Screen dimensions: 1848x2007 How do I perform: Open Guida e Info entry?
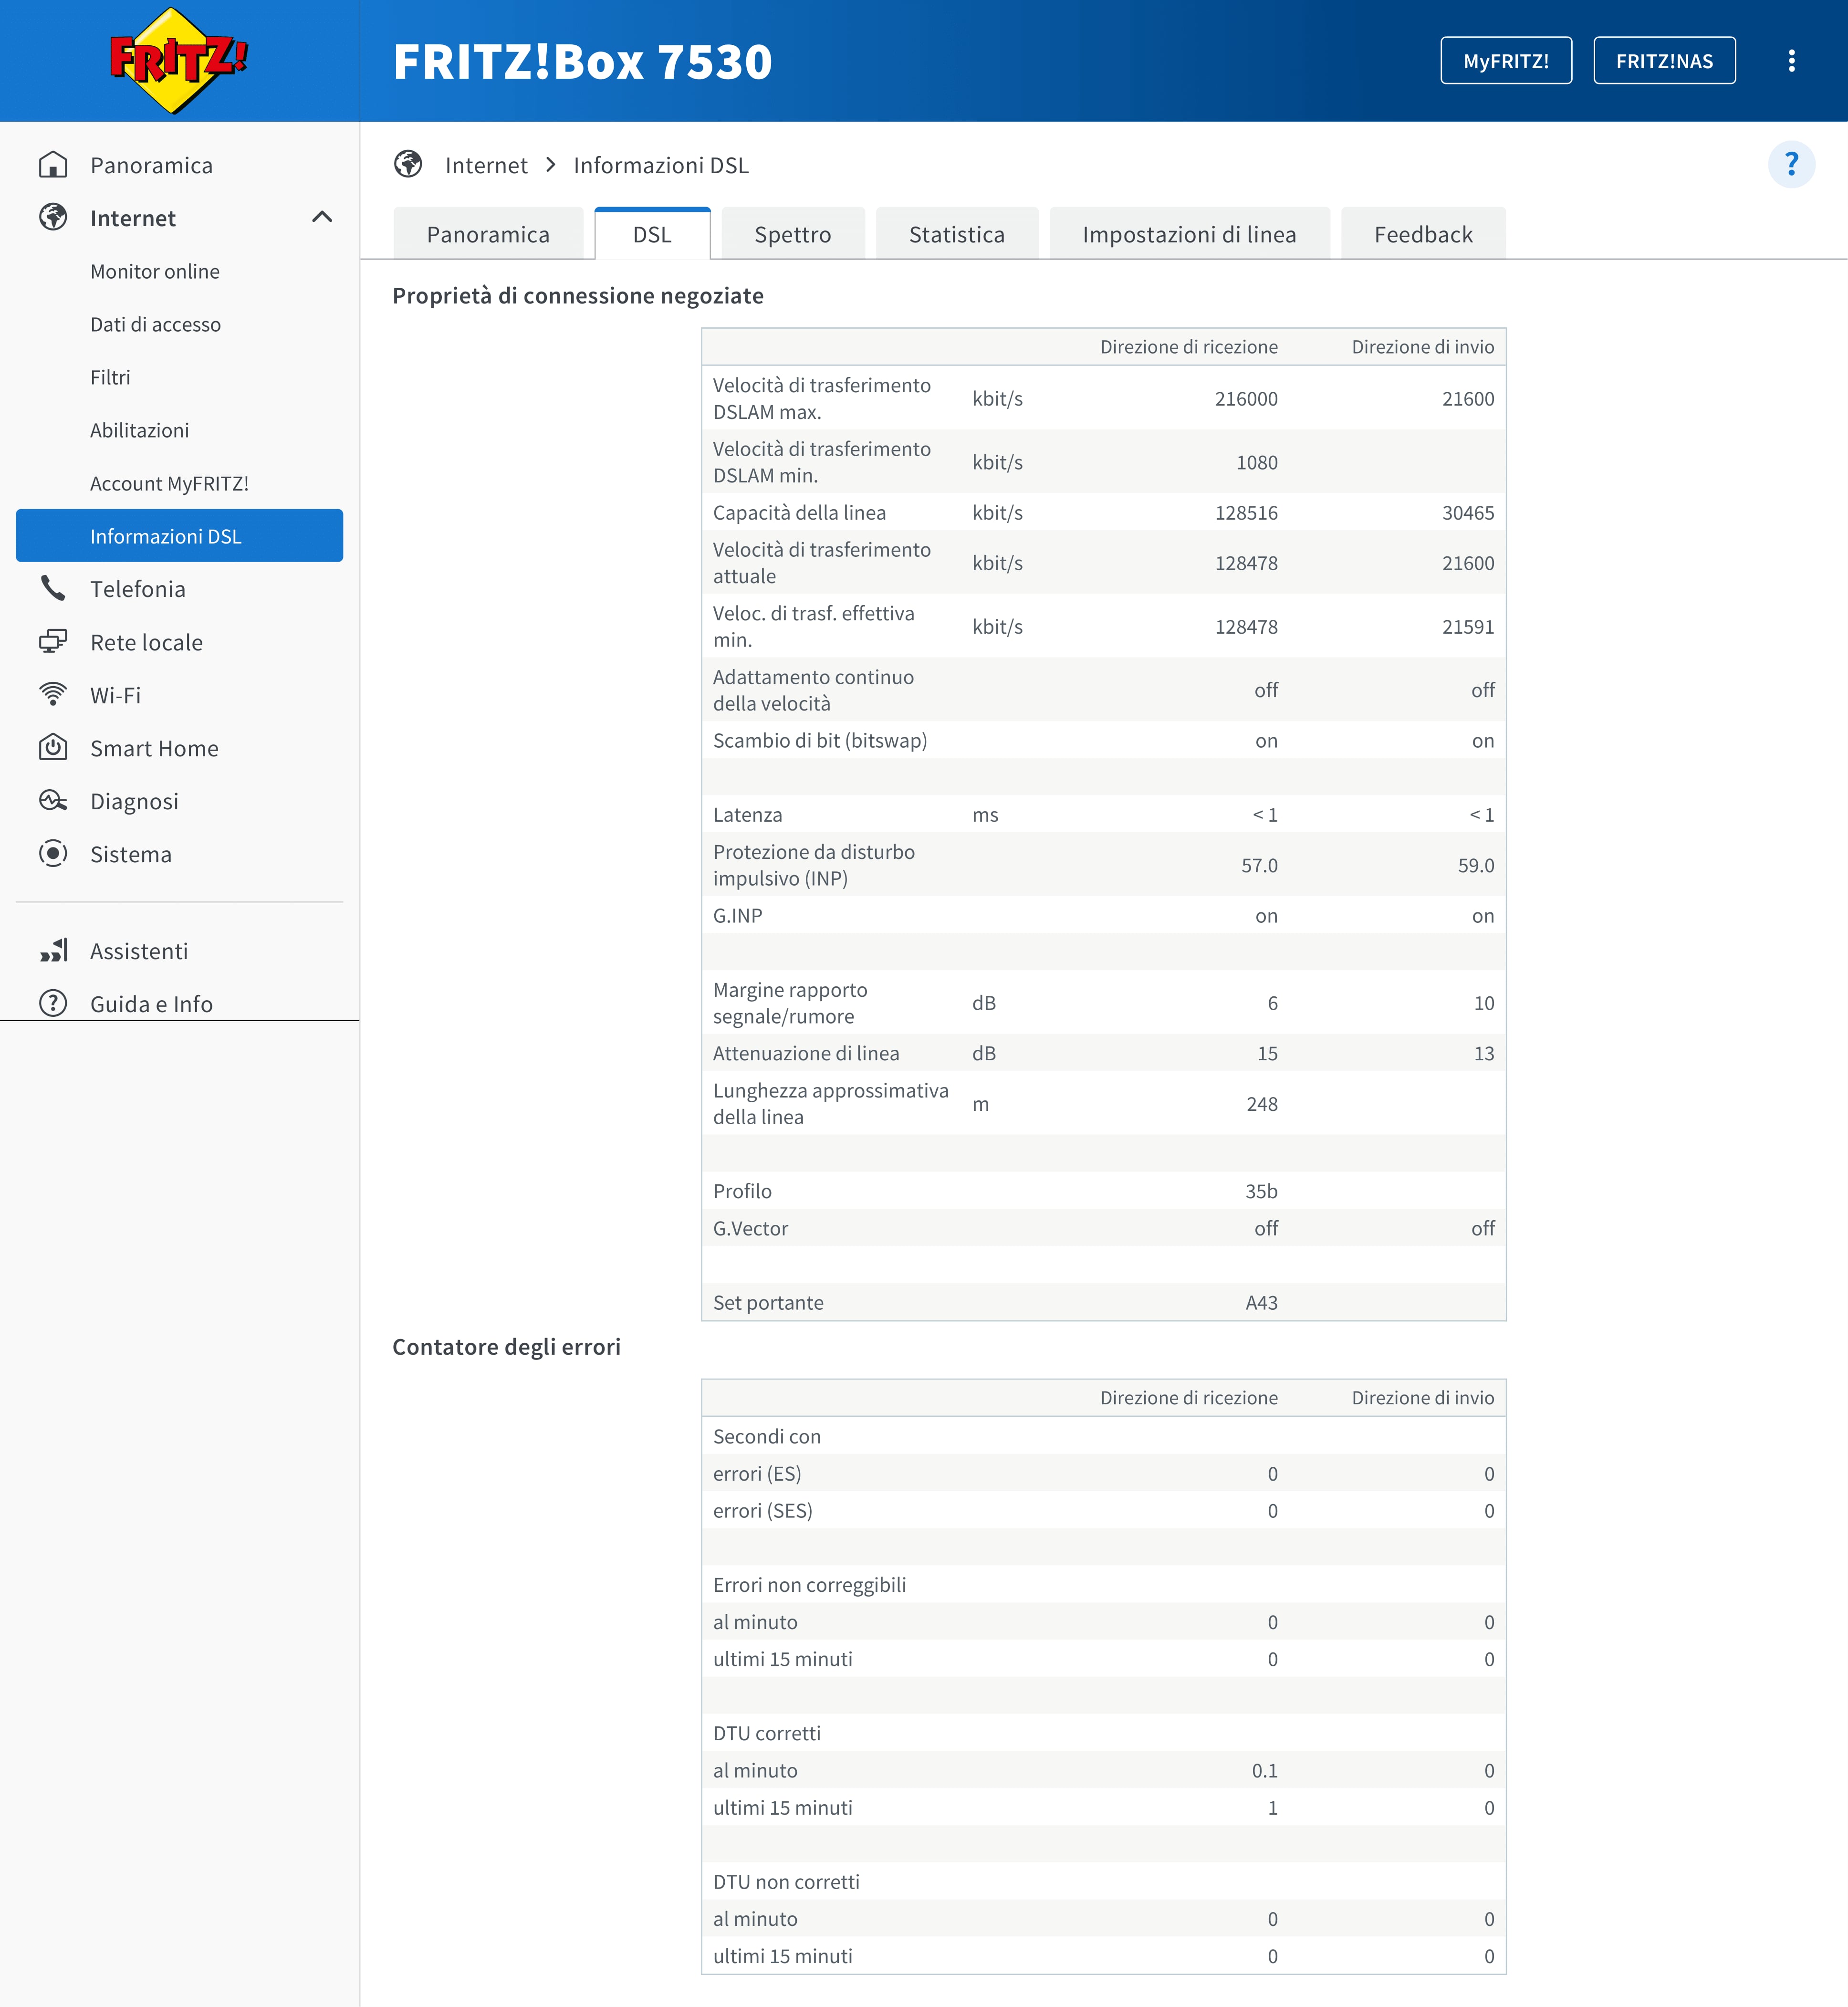151,1004
